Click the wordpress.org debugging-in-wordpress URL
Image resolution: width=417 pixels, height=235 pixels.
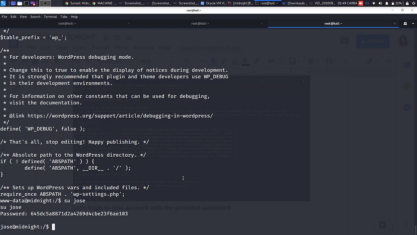coord(120,116)
